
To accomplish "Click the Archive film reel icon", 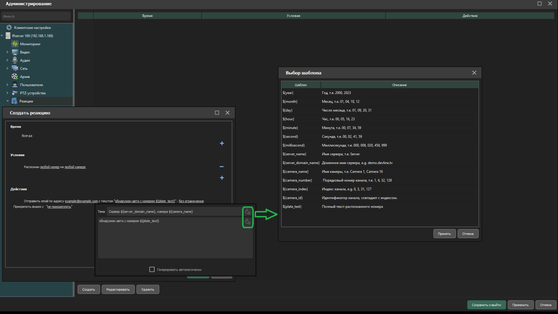I will (15, 76).
